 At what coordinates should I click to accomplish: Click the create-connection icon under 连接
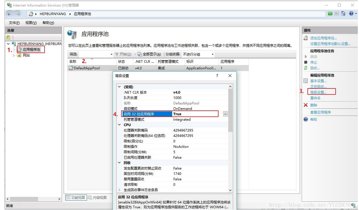tap(8, 37)
